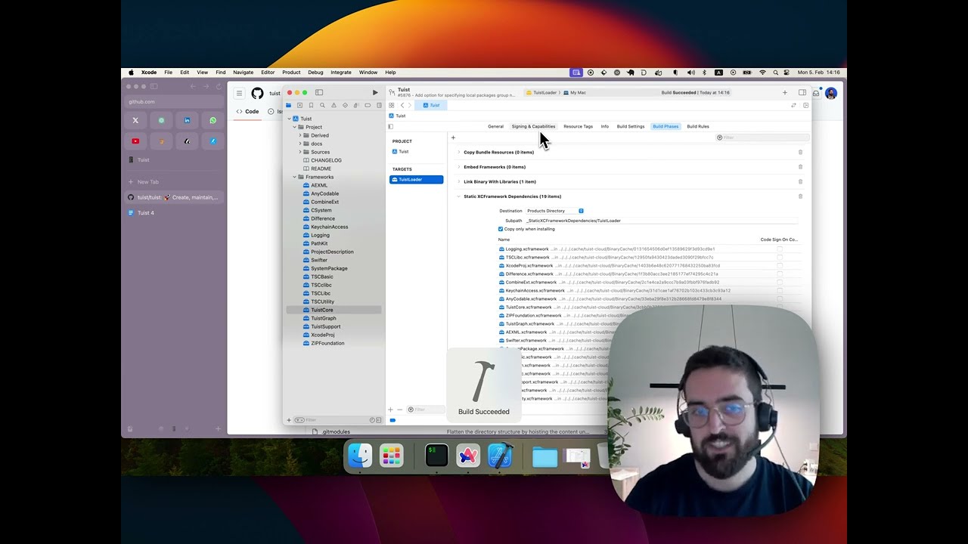Expand the Sources folder
This screenshot has width=968, height=544.
pyautogui.click(x=299, y=152)
